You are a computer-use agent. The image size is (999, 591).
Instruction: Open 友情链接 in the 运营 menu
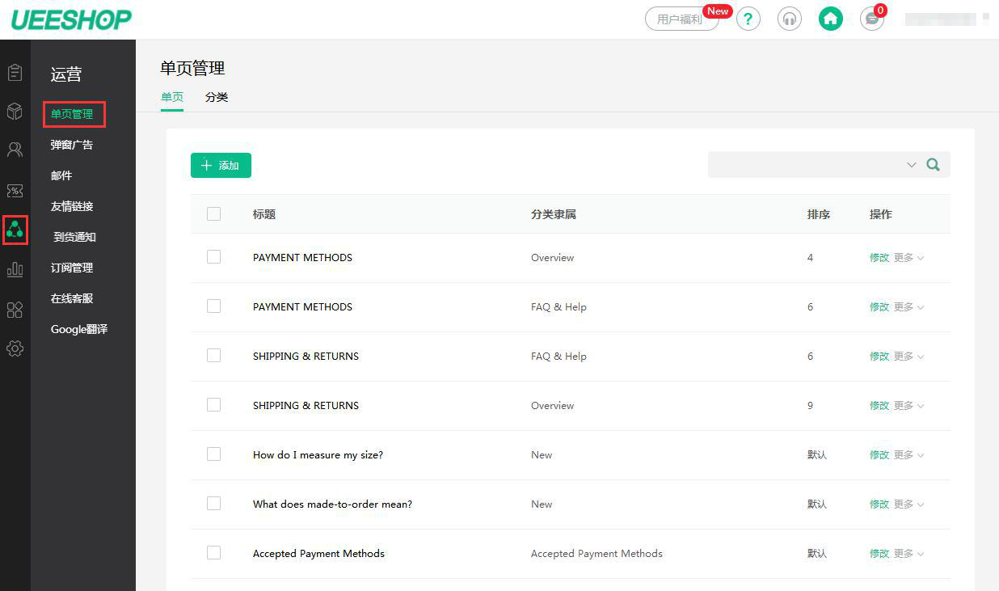coord(72,206)
